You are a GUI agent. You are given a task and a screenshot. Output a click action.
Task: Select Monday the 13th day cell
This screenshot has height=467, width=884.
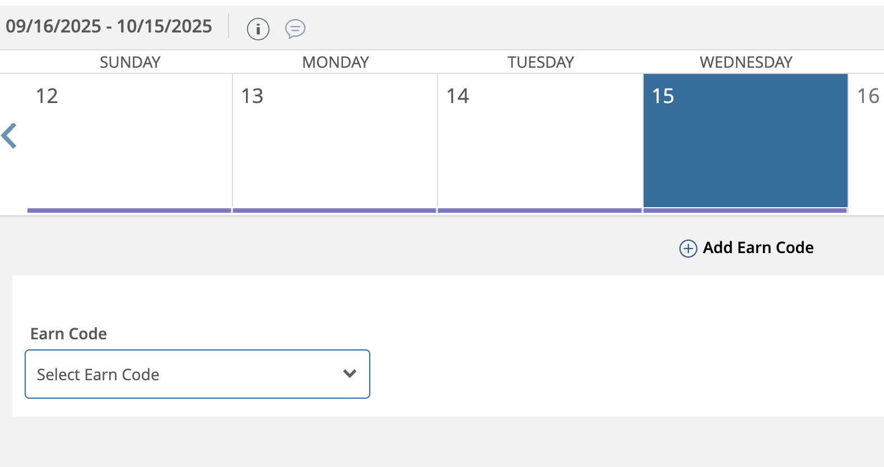point(334,140)
